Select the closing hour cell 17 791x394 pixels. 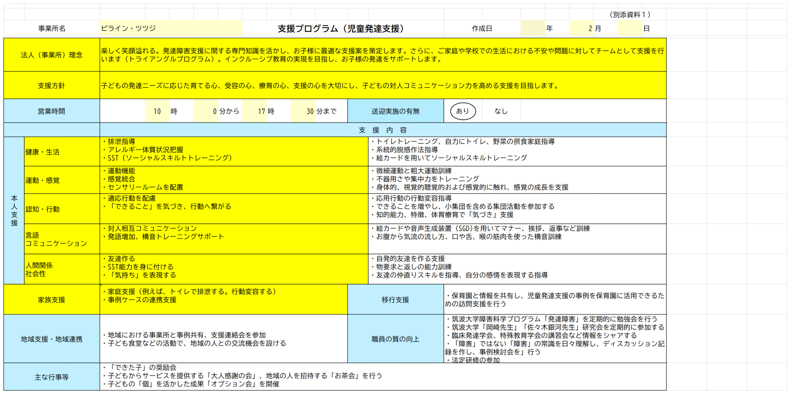(x=254, y=111)
